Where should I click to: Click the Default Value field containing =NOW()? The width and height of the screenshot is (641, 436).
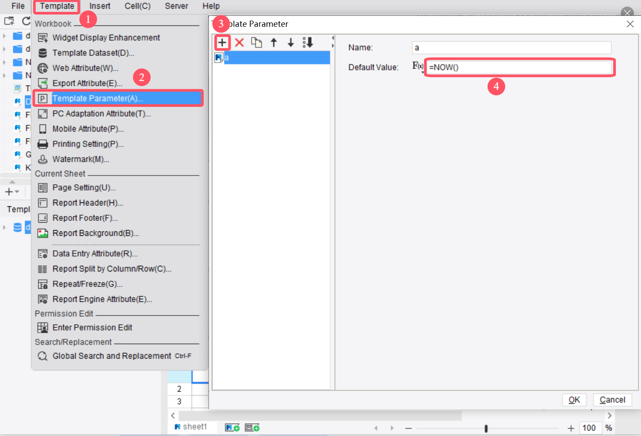520,67
